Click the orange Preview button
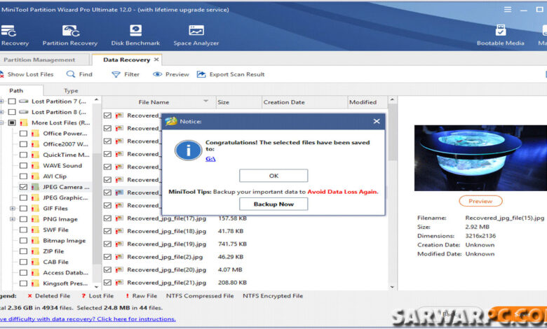Screen dimensions: 547x329 click(x=480, y=201)
